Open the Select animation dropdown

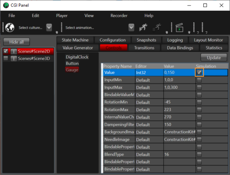coord(131,27)
